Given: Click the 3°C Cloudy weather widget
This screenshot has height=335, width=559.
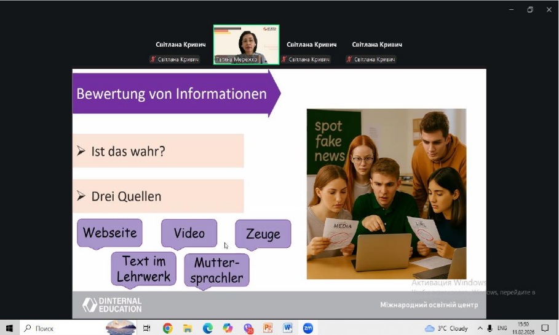Looking at the screenshot, I should [x=447, y=328].
